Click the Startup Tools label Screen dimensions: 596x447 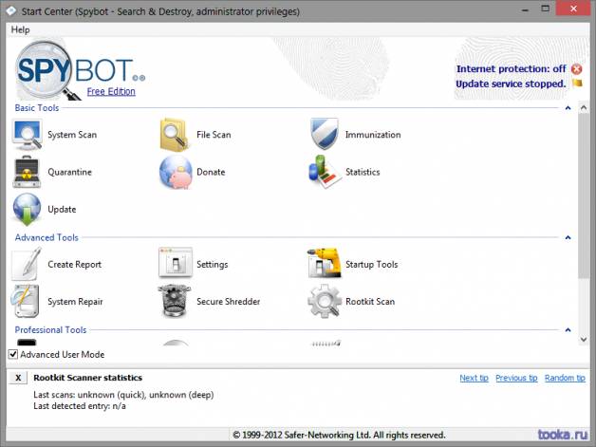point(371,264)
